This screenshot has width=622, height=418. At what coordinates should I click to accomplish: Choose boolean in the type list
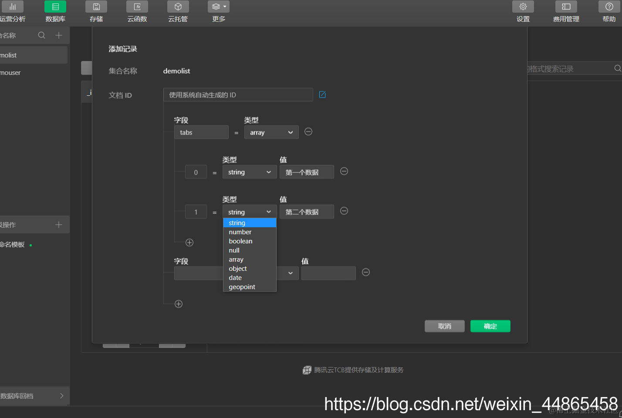[250, 241]
